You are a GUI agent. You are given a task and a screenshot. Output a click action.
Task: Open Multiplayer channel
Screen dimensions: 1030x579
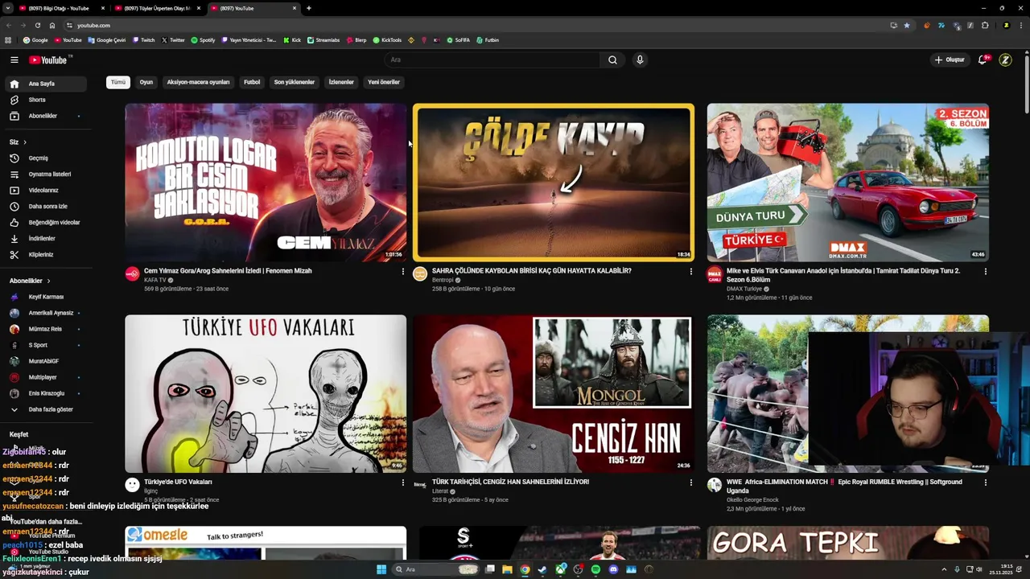click(46, 377)
